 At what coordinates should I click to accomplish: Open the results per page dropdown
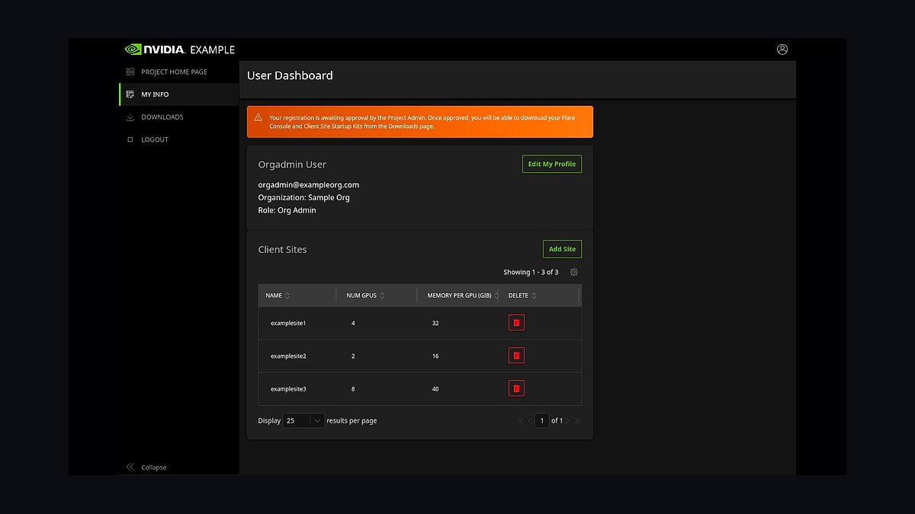pos(303,420)
